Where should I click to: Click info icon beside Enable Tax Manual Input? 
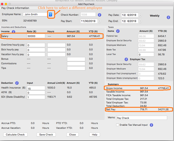point(151,125)
